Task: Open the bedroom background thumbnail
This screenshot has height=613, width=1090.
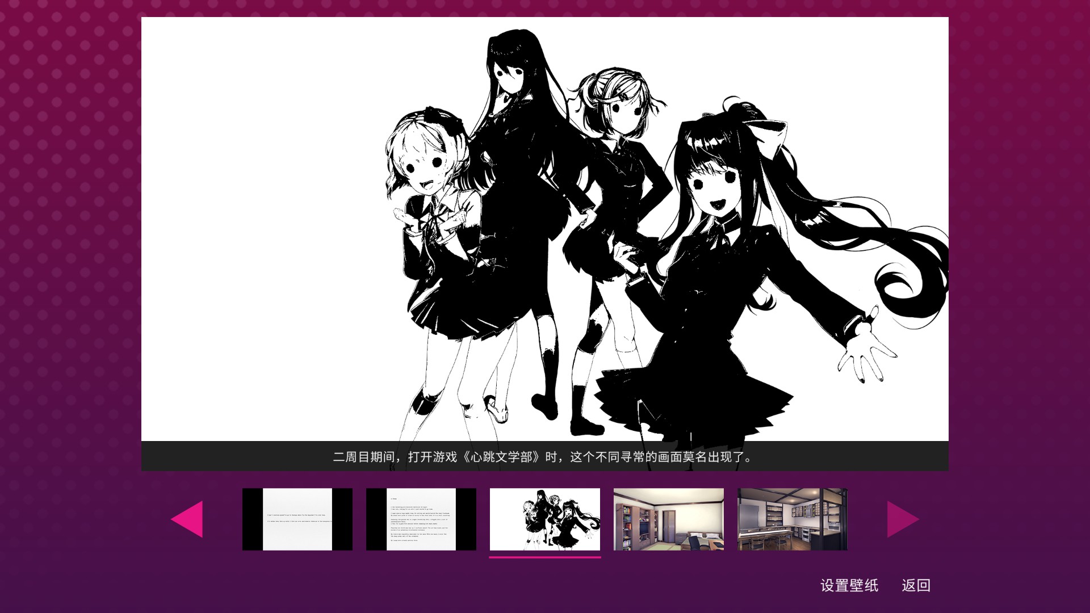Action: 669,519
